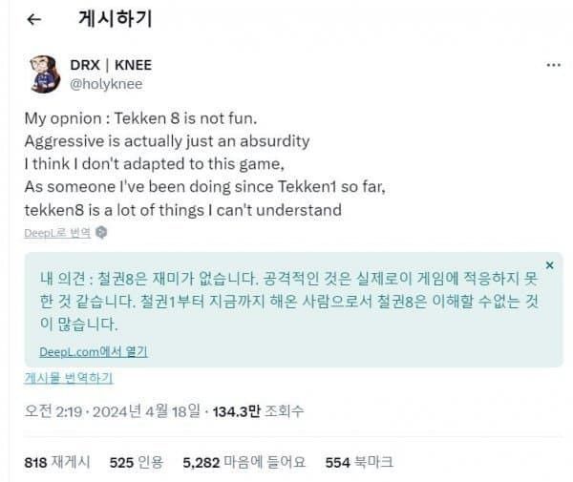The height and width of the screenshot is (482, 573).
Task: Click the DeepL logo icon
Action: tap(101, 233)
